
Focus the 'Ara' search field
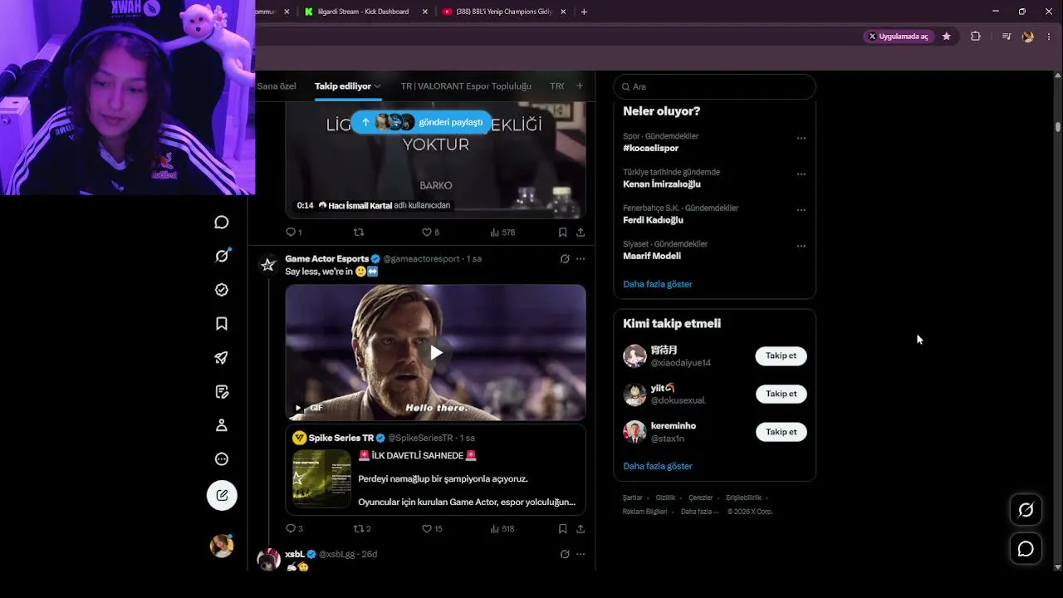[x=714, y=86]
